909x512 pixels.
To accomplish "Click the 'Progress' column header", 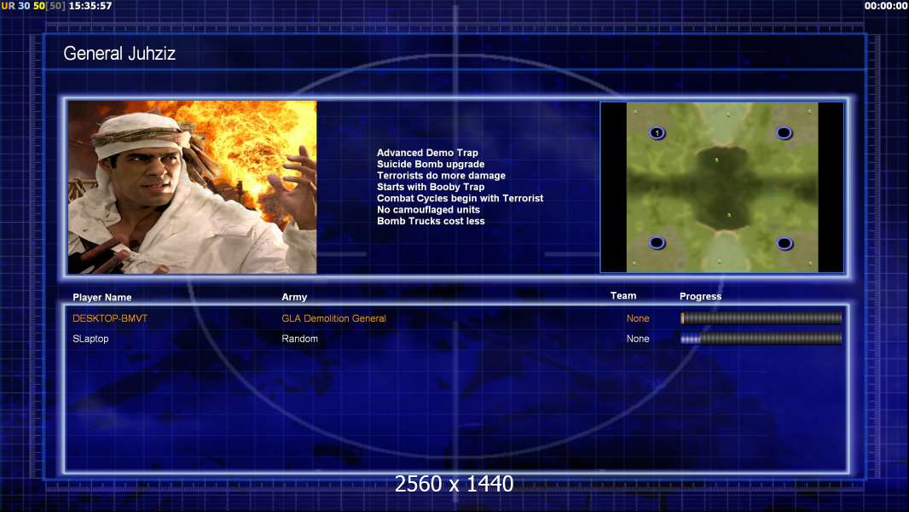I will pos(700,296).
